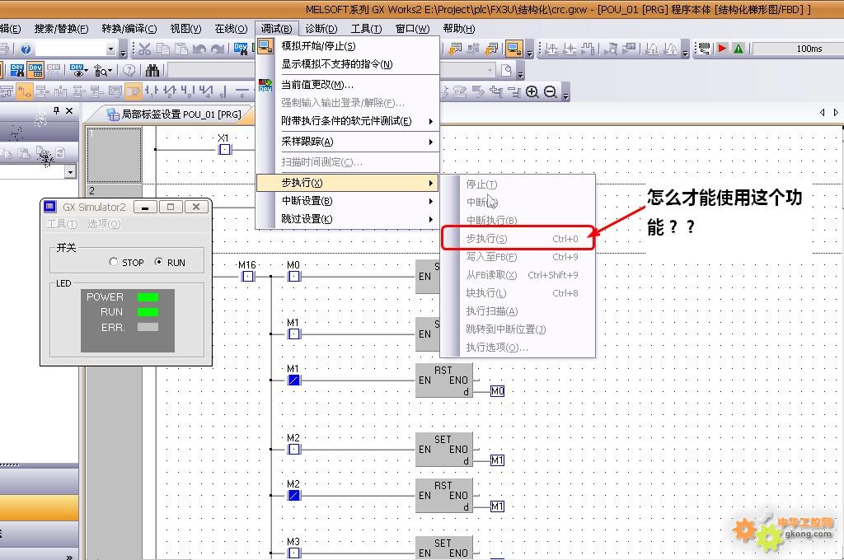This screenshot has width=844, height=560.
Task: Switch to 局部标签设置 POU_01 [PRG] tab
Action: point(175,114)
